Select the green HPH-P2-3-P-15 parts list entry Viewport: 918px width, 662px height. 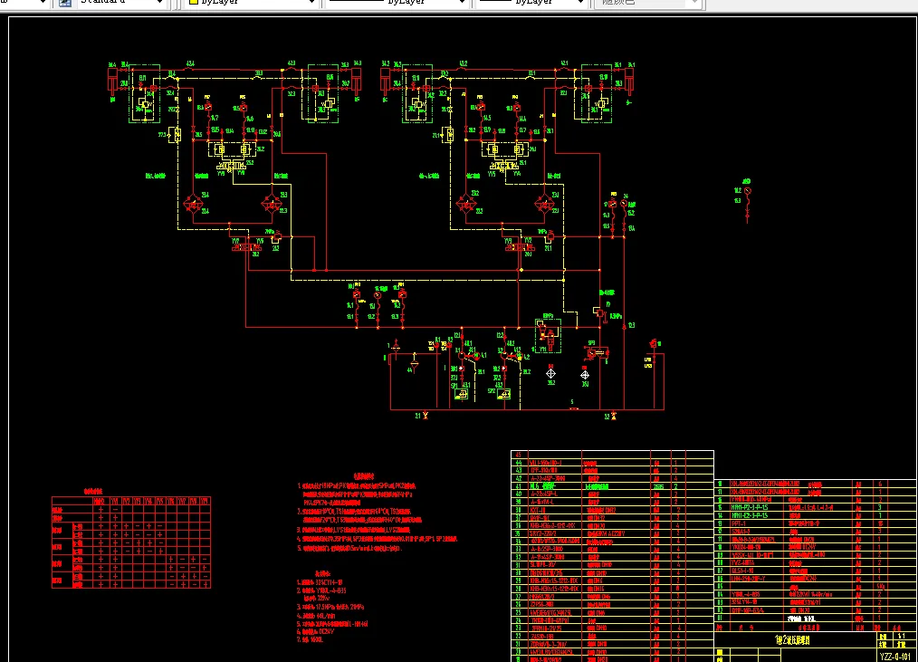click(x=750, y=507)
